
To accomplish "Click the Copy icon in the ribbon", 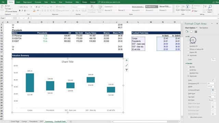I will [x=6, y=9].
